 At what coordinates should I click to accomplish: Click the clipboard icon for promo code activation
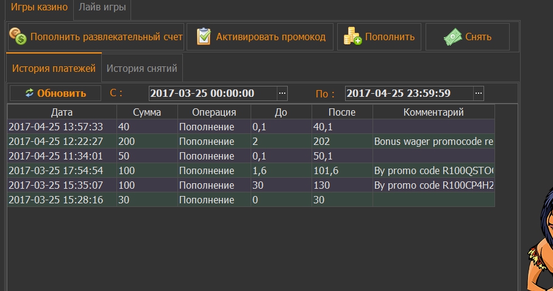(204, 37)
